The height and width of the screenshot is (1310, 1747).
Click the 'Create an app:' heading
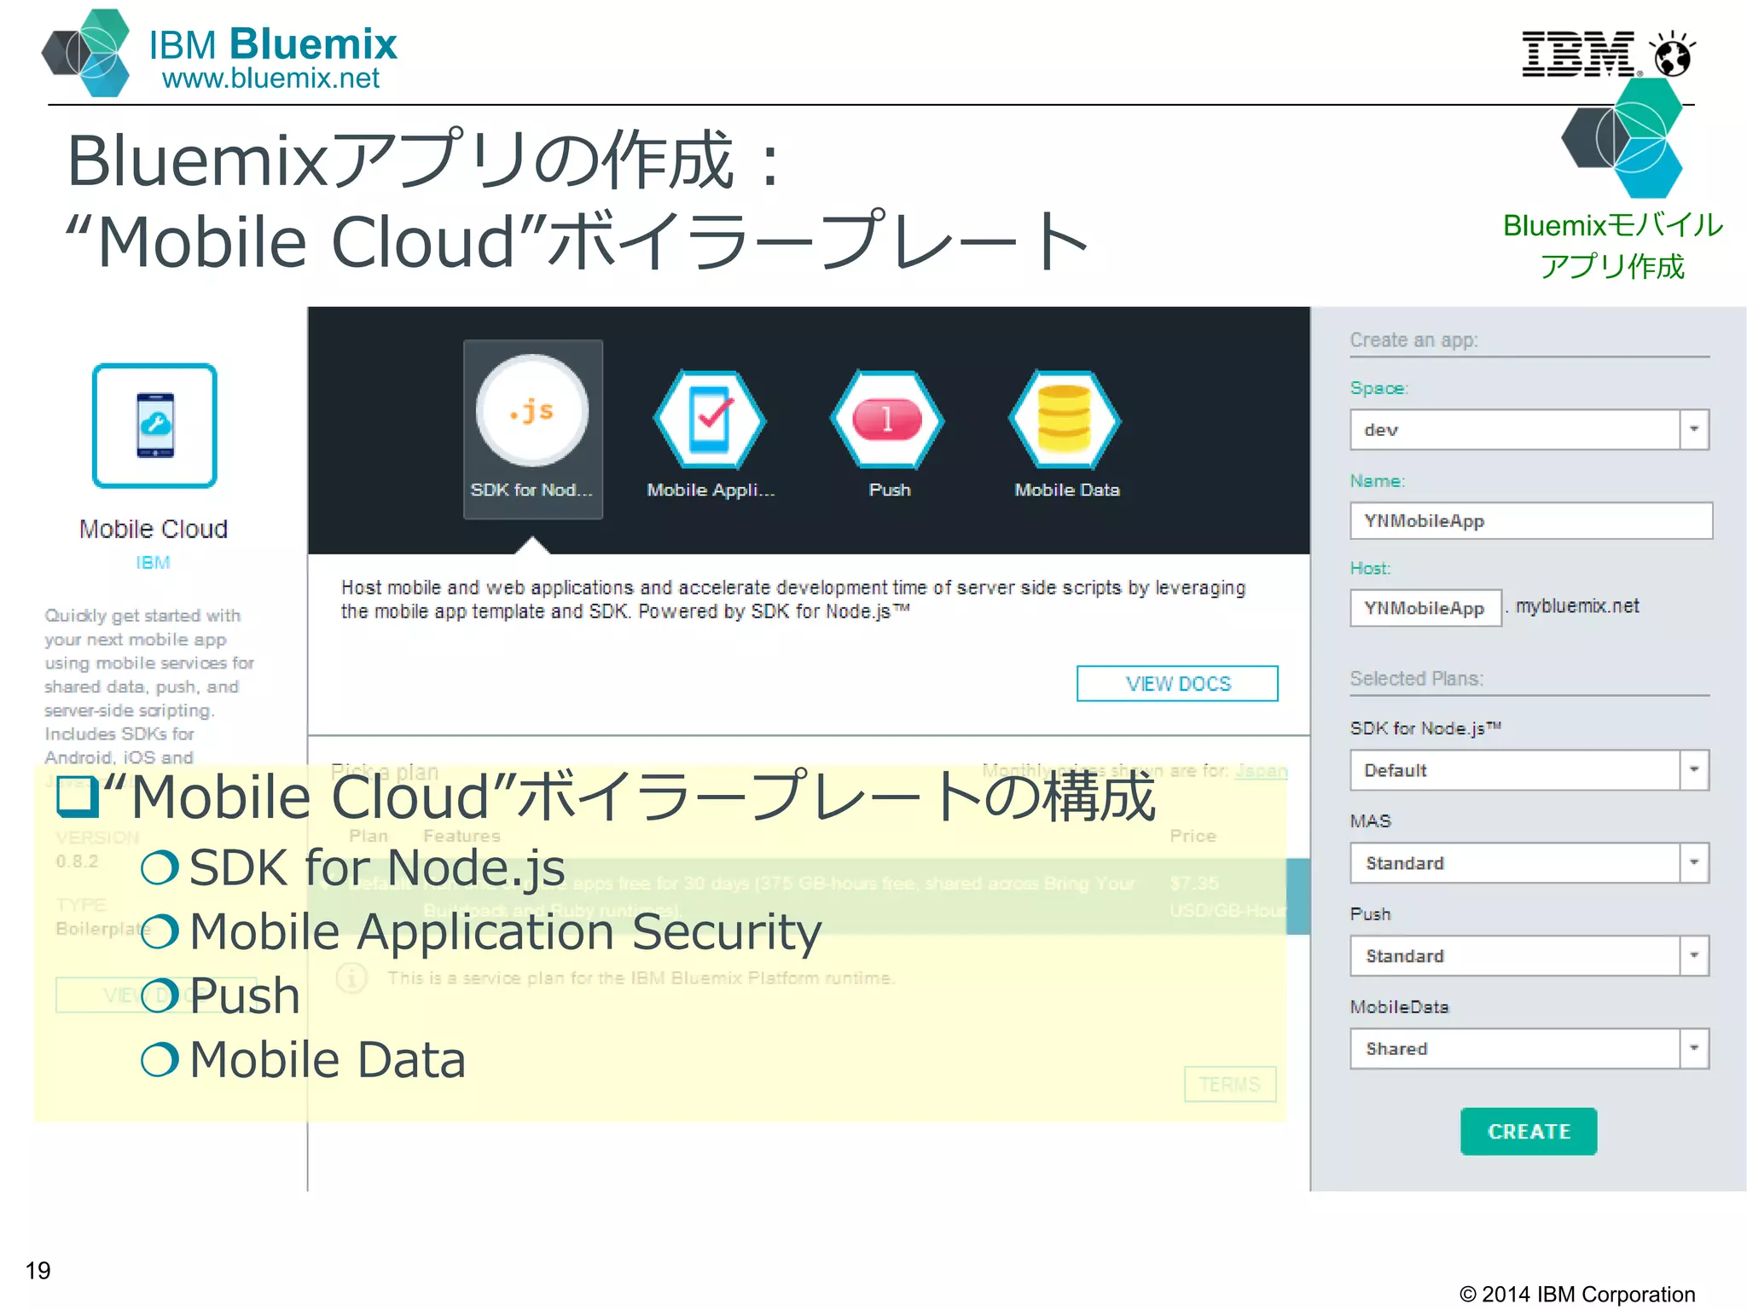pos(1413,340)
